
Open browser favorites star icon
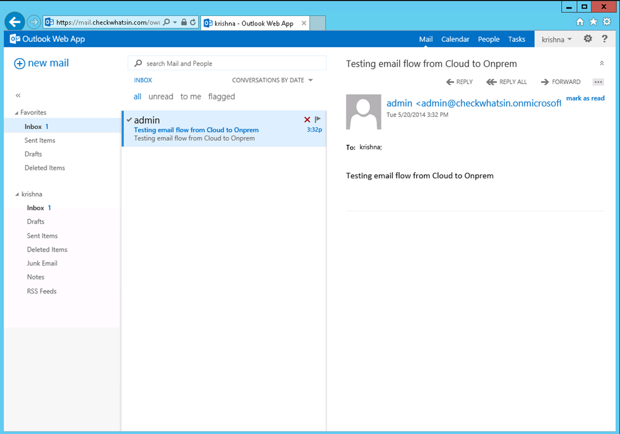tap(593, 22)
